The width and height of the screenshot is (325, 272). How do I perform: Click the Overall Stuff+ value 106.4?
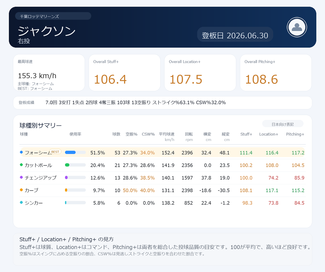pyautogui.click(x=110, y=79)
